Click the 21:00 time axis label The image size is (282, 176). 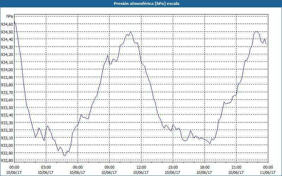pos(236,168)
